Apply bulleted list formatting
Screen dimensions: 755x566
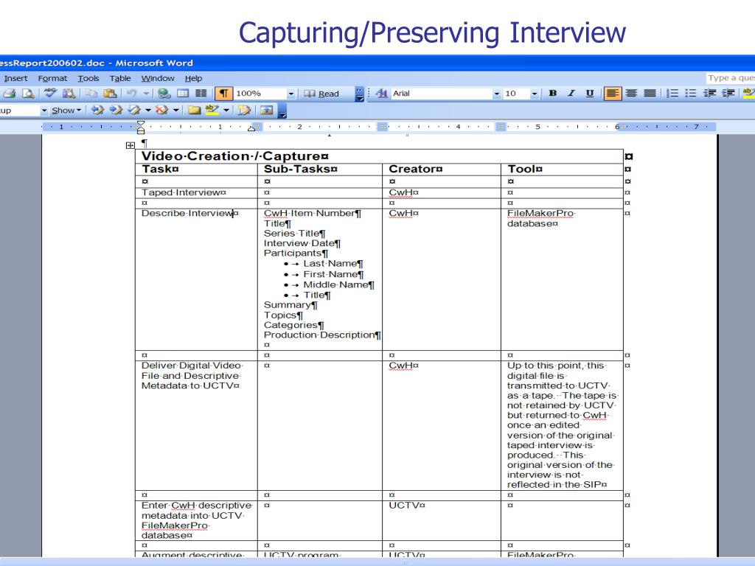tap(690, 94)
